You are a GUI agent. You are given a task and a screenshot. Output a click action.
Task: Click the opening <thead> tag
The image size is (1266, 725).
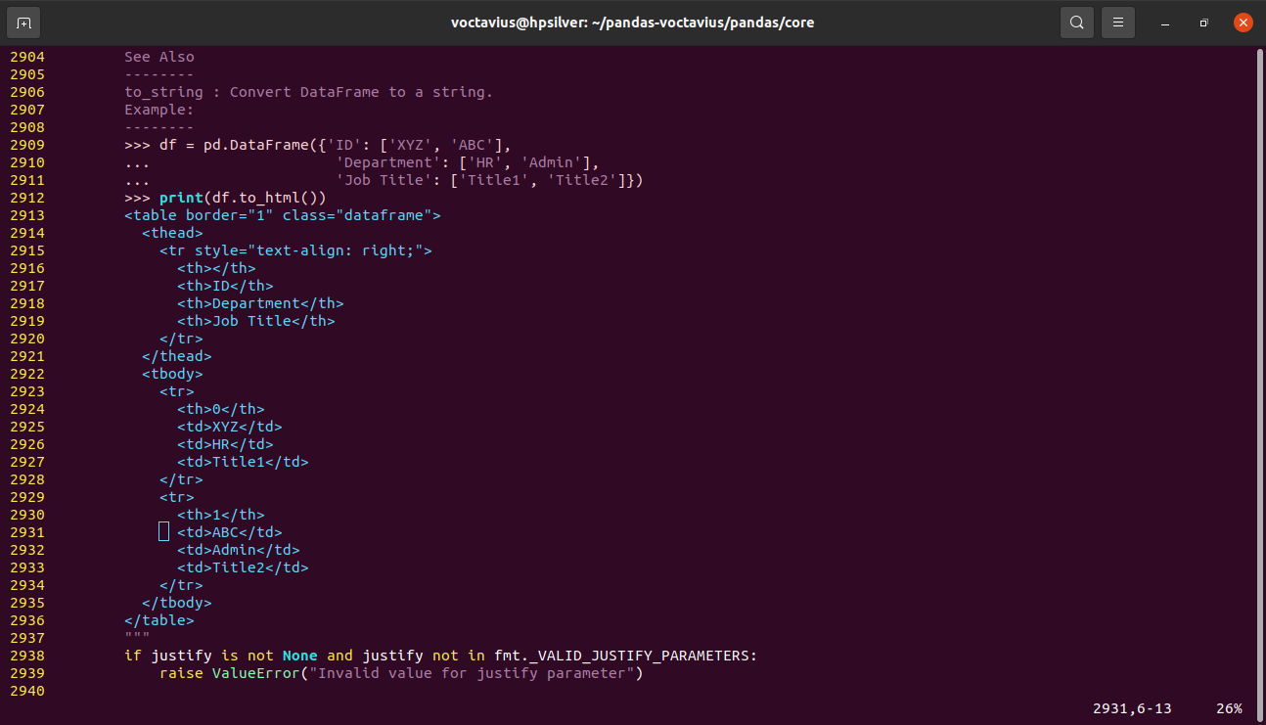point(172,233)
